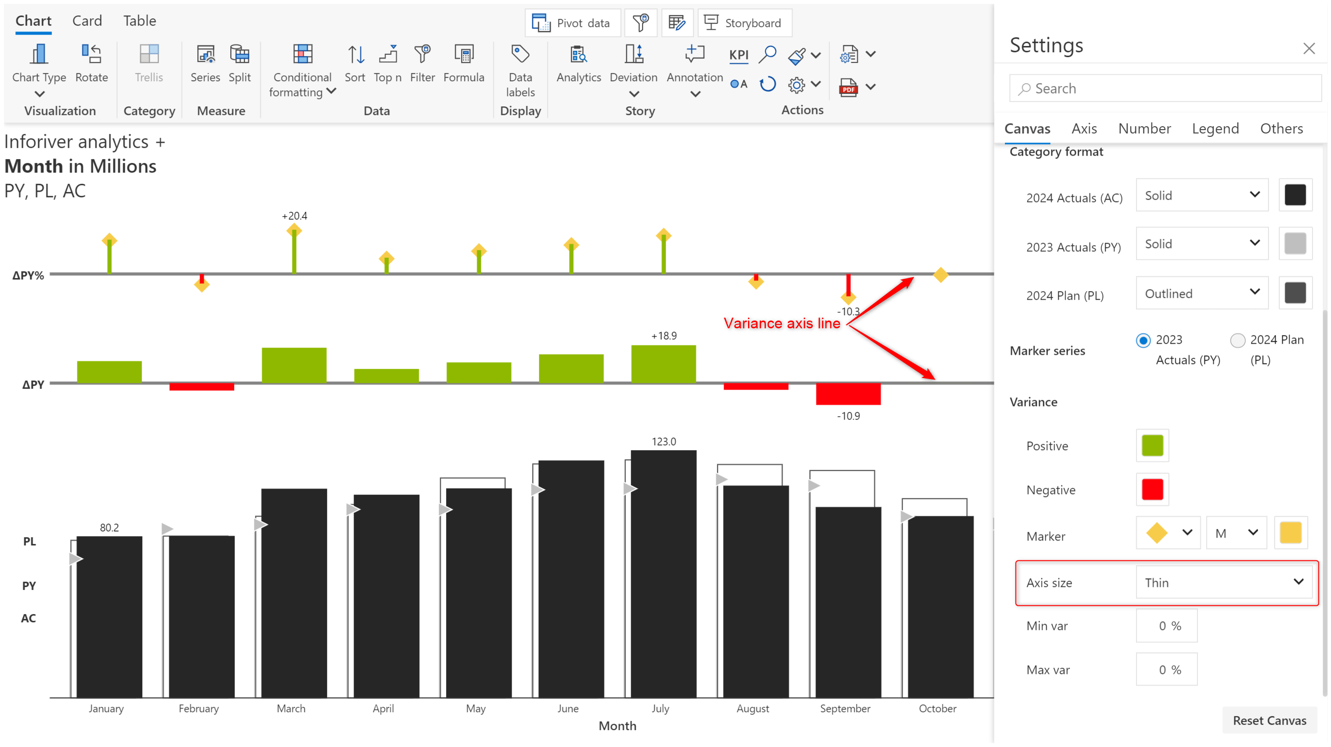
Task: Click the Settings Search field
Action: point(1165,88)
